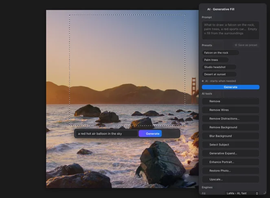The height and width of the screenshot is (198, 270).
Task: Click the Select Subject tool
Action: click(x=230, y=145)
